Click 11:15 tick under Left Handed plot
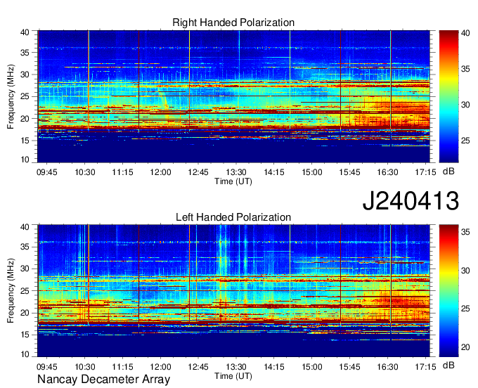Image resolution: width=478 pixels, height=388 pixels. tap(122, 366)
